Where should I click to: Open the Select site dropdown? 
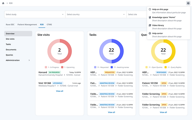tap(137, 14)
